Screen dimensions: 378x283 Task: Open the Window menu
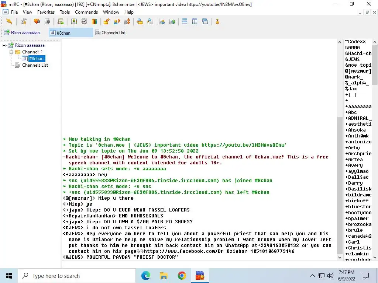point(111,12)
